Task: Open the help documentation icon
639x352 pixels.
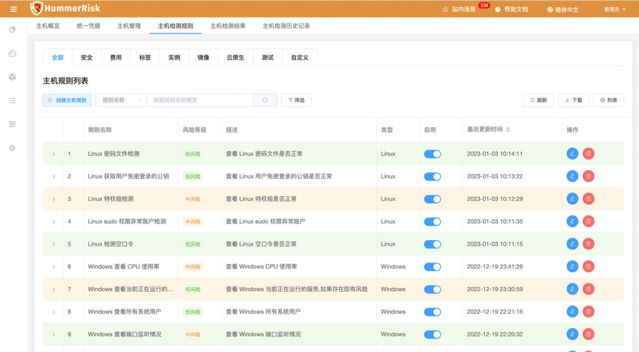Action: (x=498, y=9)
